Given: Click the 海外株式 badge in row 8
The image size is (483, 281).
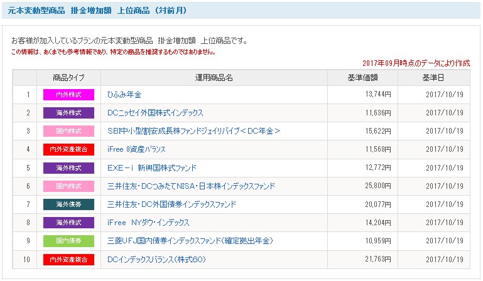Looking at the screenshot, I should point(68,223).
